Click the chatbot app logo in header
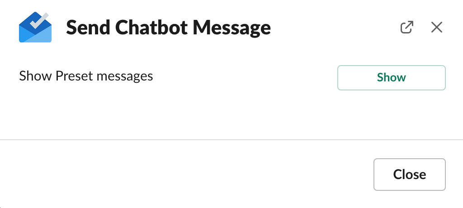 (35, 27)
